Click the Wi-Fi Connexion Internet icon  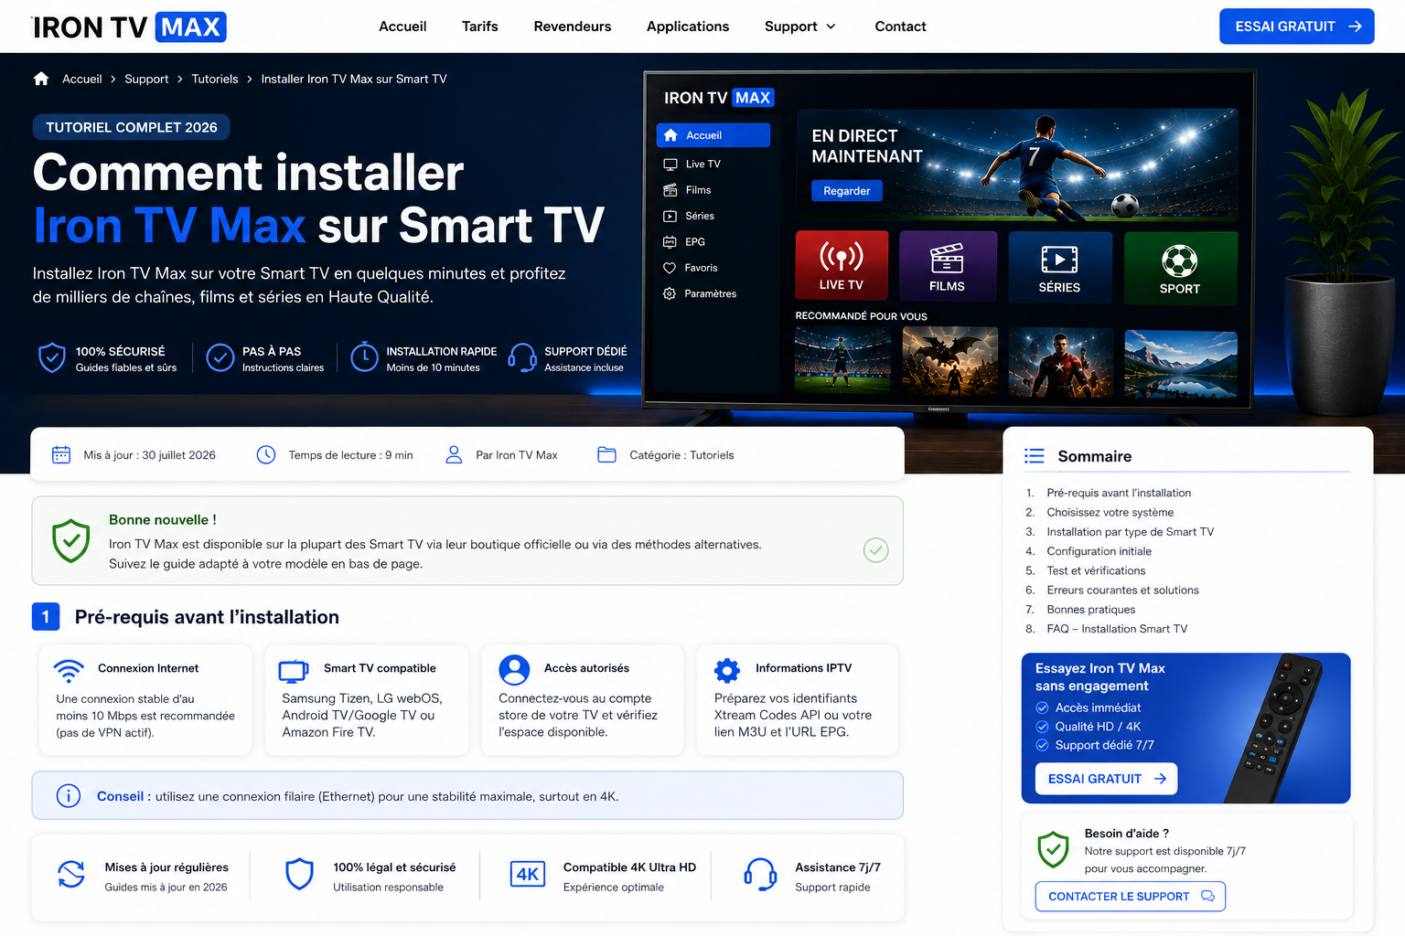[70, 670]
